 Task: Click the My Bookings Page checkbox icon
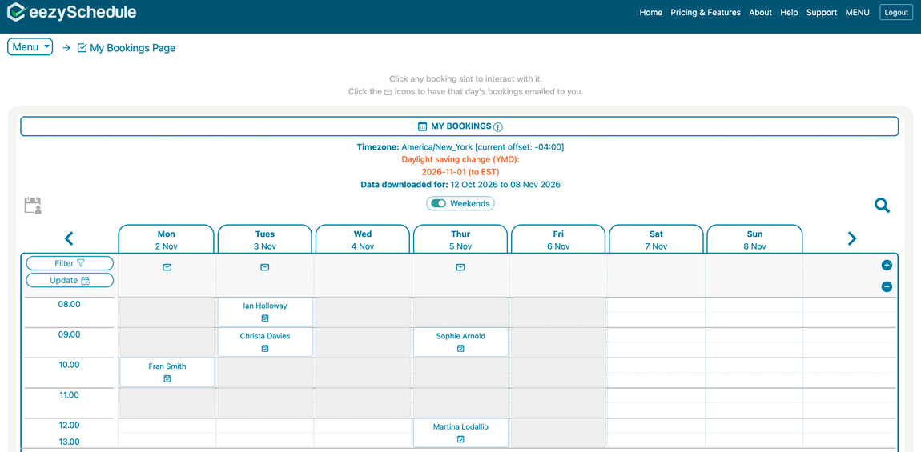(x=82, y=48)
